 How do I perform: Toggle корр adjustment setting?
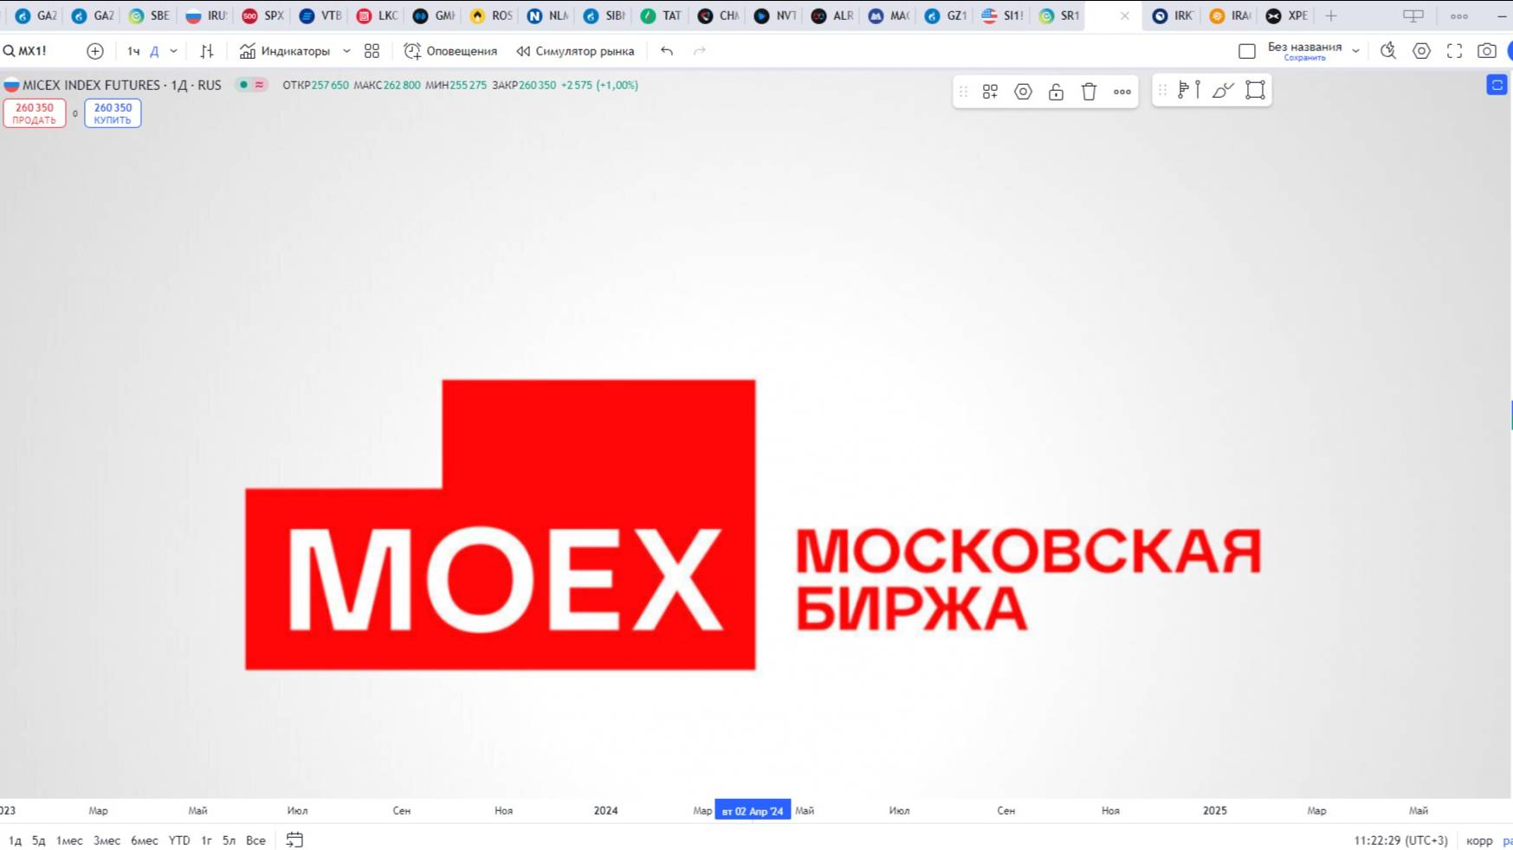[x=1479, y=840]
